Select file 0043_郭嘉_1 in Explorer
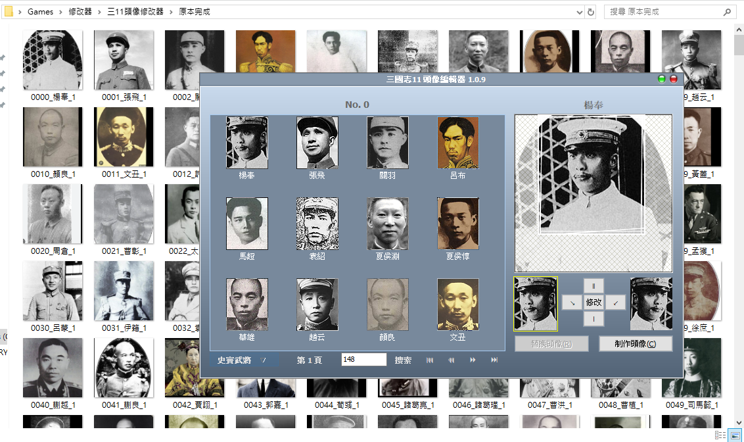The height and width of the screenshot is (442, 744). pos(266,394)
